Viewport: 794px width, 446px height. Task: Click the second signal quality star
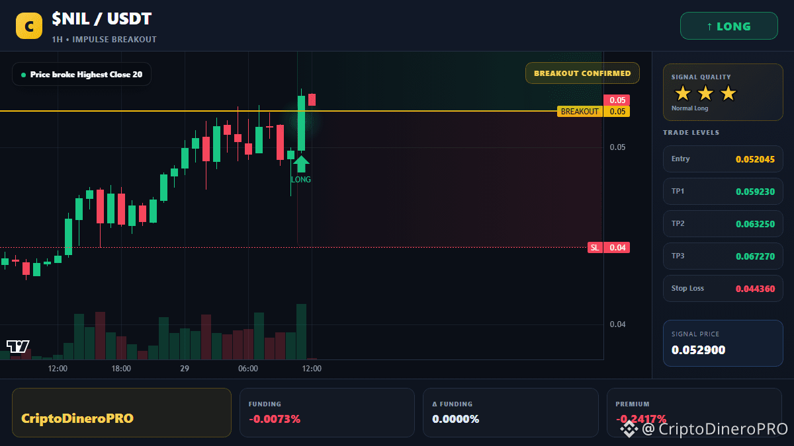705,93
